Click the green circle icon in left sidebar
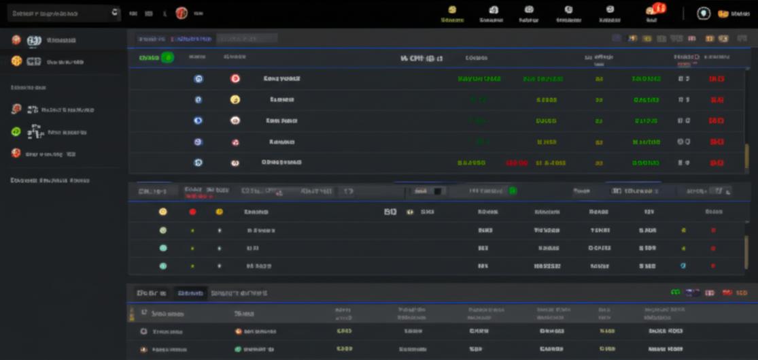This screenshot has width=758, height=360. point(16,132)
